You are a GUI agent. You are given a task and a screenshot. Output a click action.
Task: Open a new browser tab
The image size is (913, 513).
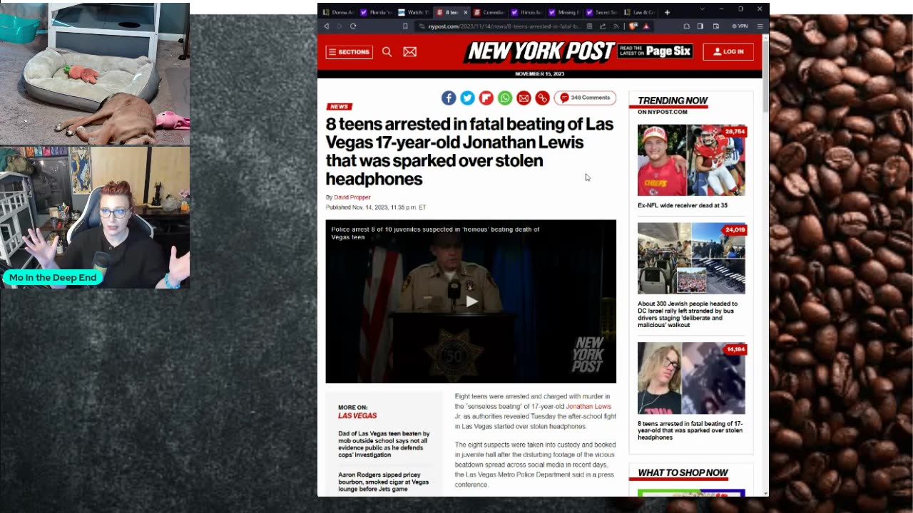tap(667, 12)
